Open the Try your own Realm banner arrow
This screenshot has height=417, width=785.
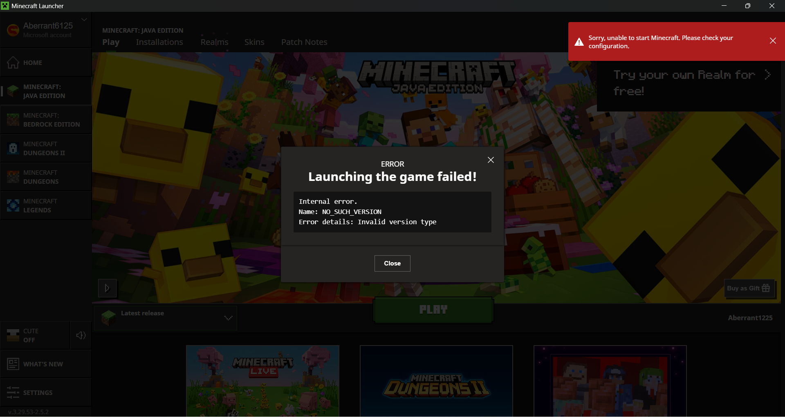[768, 75]
